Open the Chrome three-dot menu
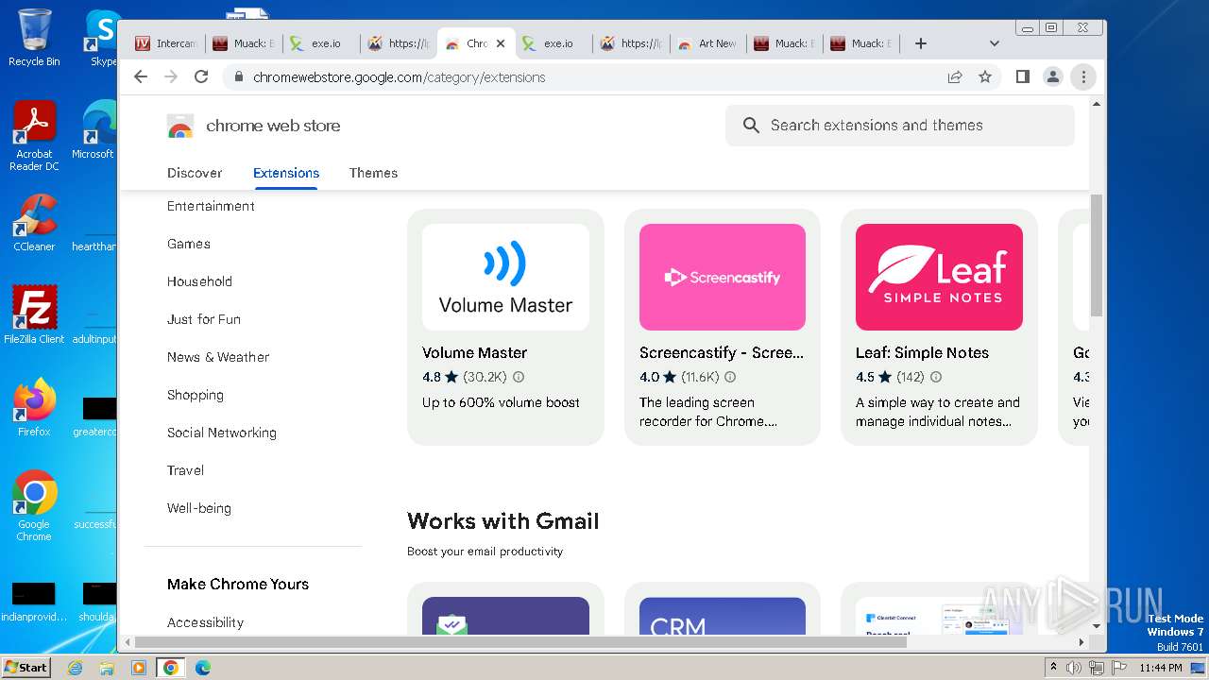 pos(1083,76)
